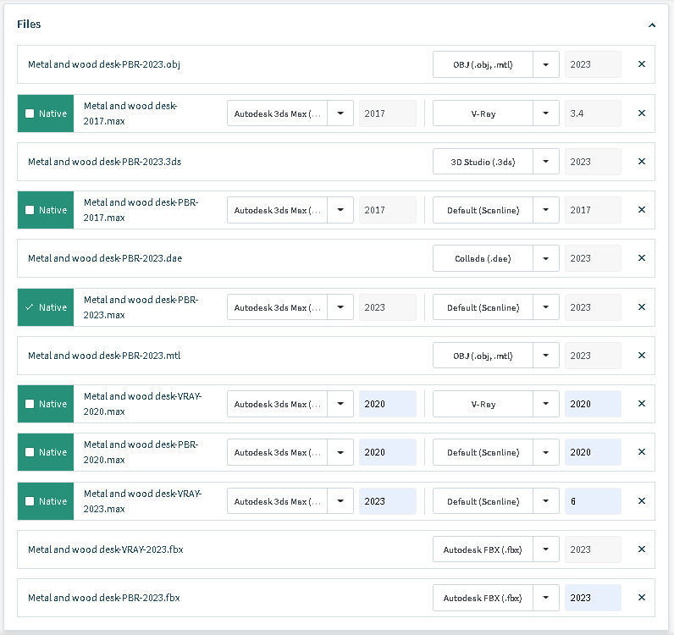Screen dimensions: 674x635
Task: Delete the PBR-2023.fbx file row
Action: click(x=641, y=598)
